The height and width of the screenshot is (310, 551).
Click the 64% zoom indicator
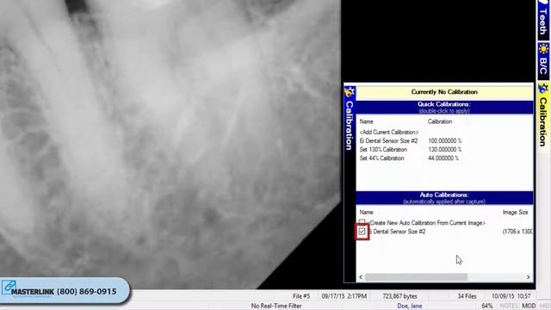click(487, 307)
